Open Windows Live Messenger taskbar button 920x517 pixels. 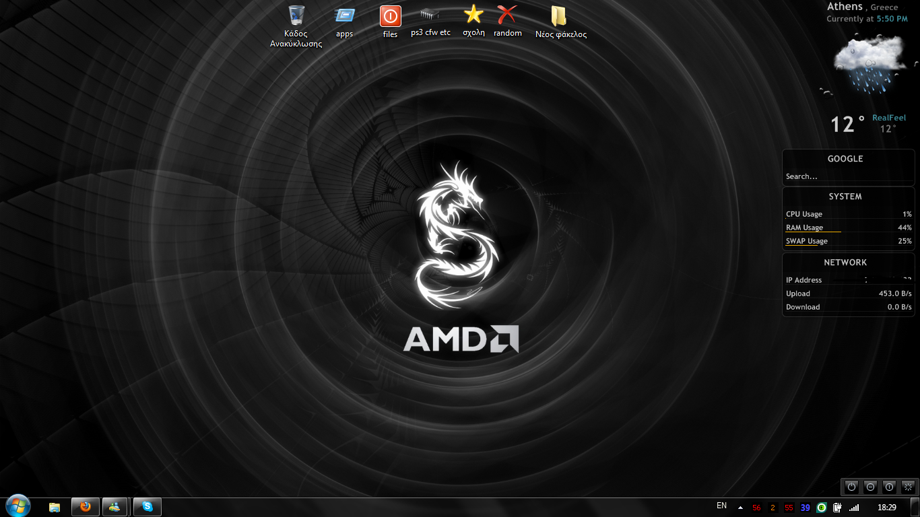(x=115, y=507)
